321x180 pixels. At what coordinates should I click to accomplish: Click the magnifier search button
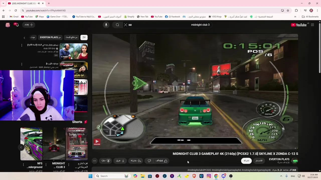click(x=117, y=25)
